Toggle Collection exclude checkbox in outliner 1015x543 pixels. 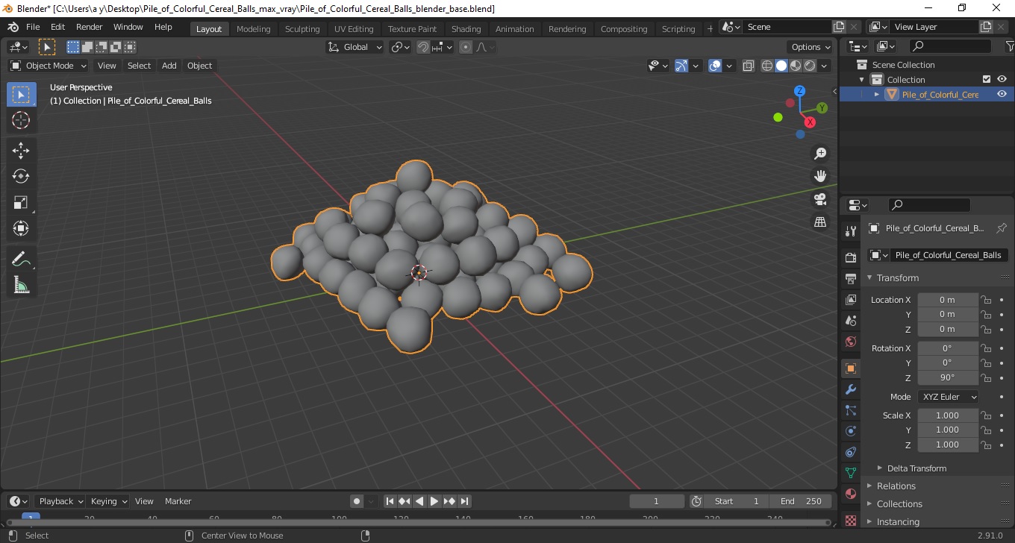click(x=987, y=79)
